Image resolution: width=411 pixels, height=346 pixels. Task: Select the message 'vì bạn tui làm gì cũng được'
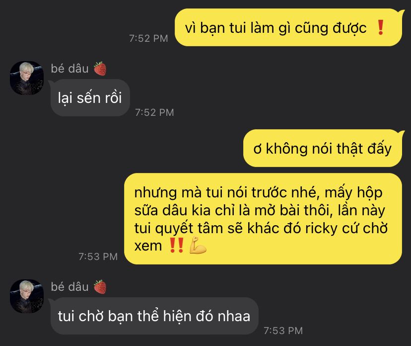pos(288,27)
